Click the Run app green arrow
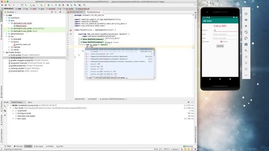The width and height of the screenshot is (269, 151). point(41,5)
